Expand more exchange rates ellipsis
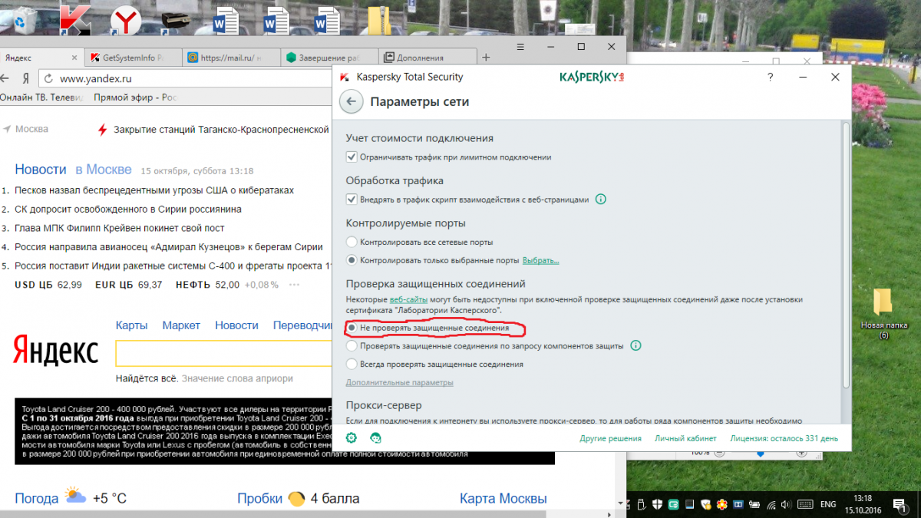This screenshot has width=921, height=518. 294,285
